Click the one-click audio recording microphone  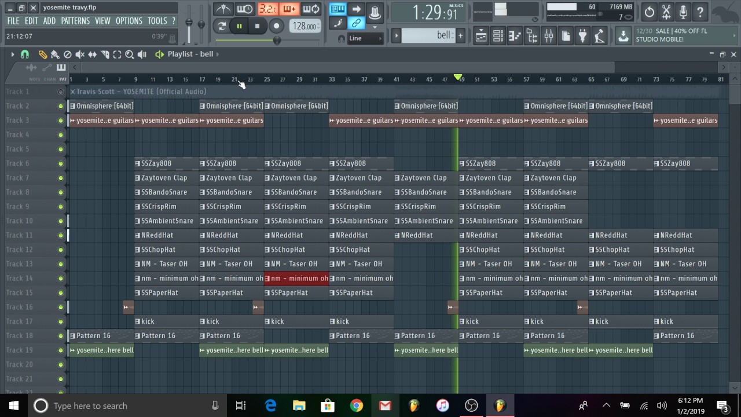683,12
